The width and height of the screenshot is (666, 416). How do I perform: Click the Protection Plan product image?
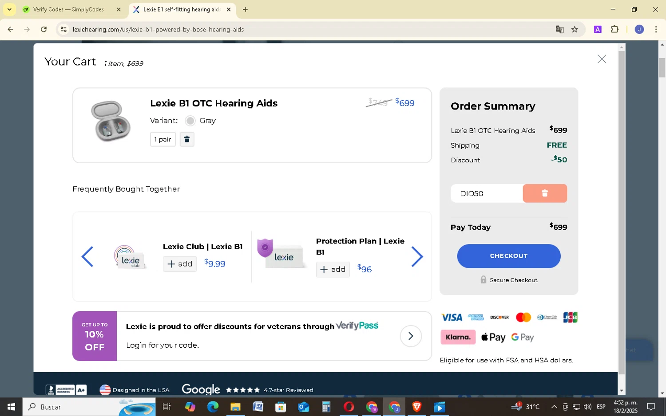(x=282, y=254)
